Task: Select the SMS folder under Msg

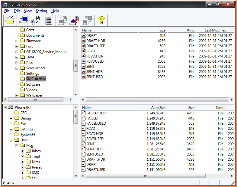Action: [35, 172]
